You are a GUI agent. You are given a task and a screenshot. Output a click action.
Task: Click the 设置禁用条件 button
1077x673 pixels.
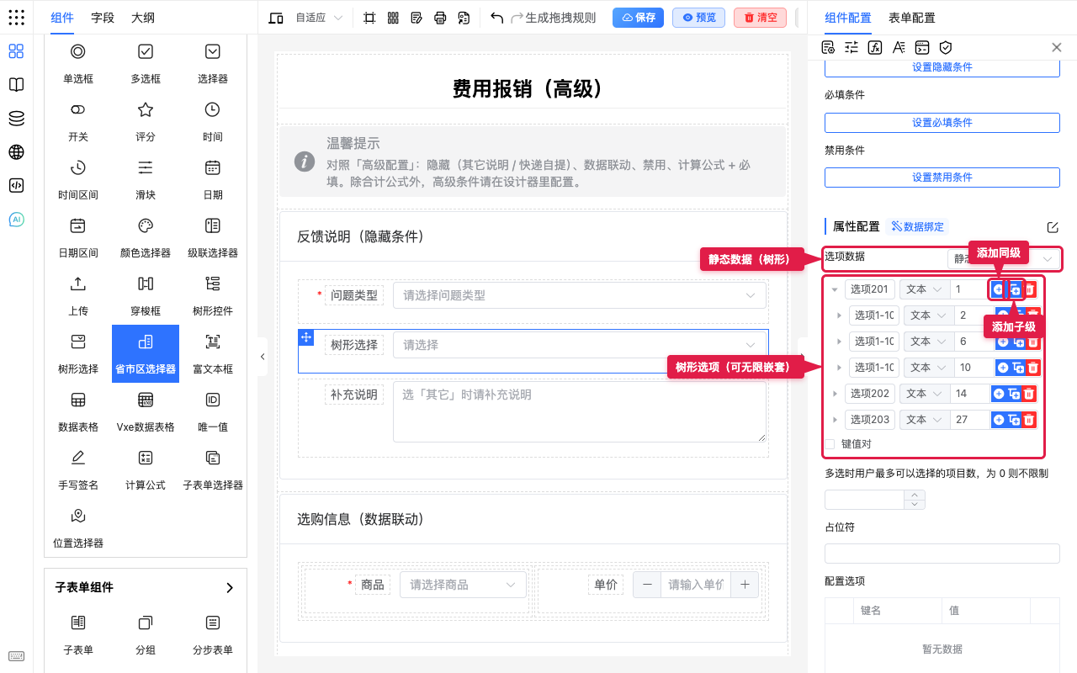pyautogui.click(x=942, y=178)
